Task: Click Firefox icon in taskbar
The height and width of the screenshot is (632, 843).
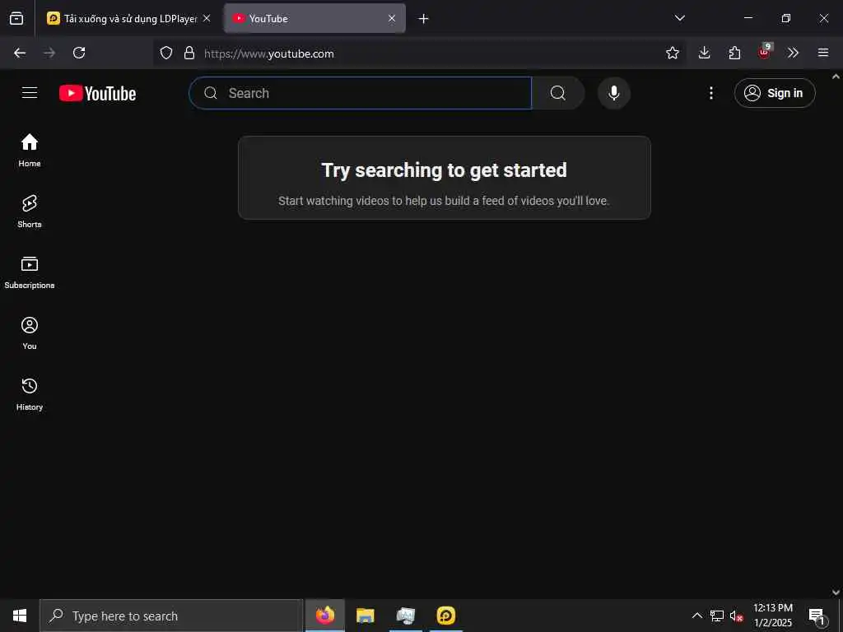Action: pyautogui.click(x=324, y=616)
